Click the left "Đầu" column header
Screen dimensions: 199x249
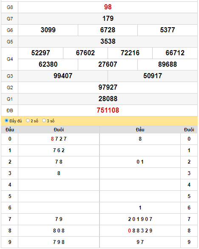coord(10,130)
